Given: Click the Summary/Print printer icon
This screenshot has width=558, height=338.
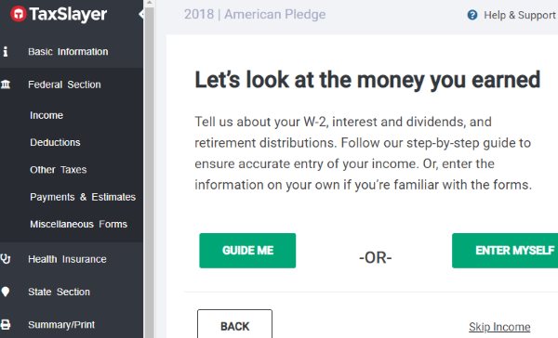Looking at the screenshot, I should click(6, 324).
